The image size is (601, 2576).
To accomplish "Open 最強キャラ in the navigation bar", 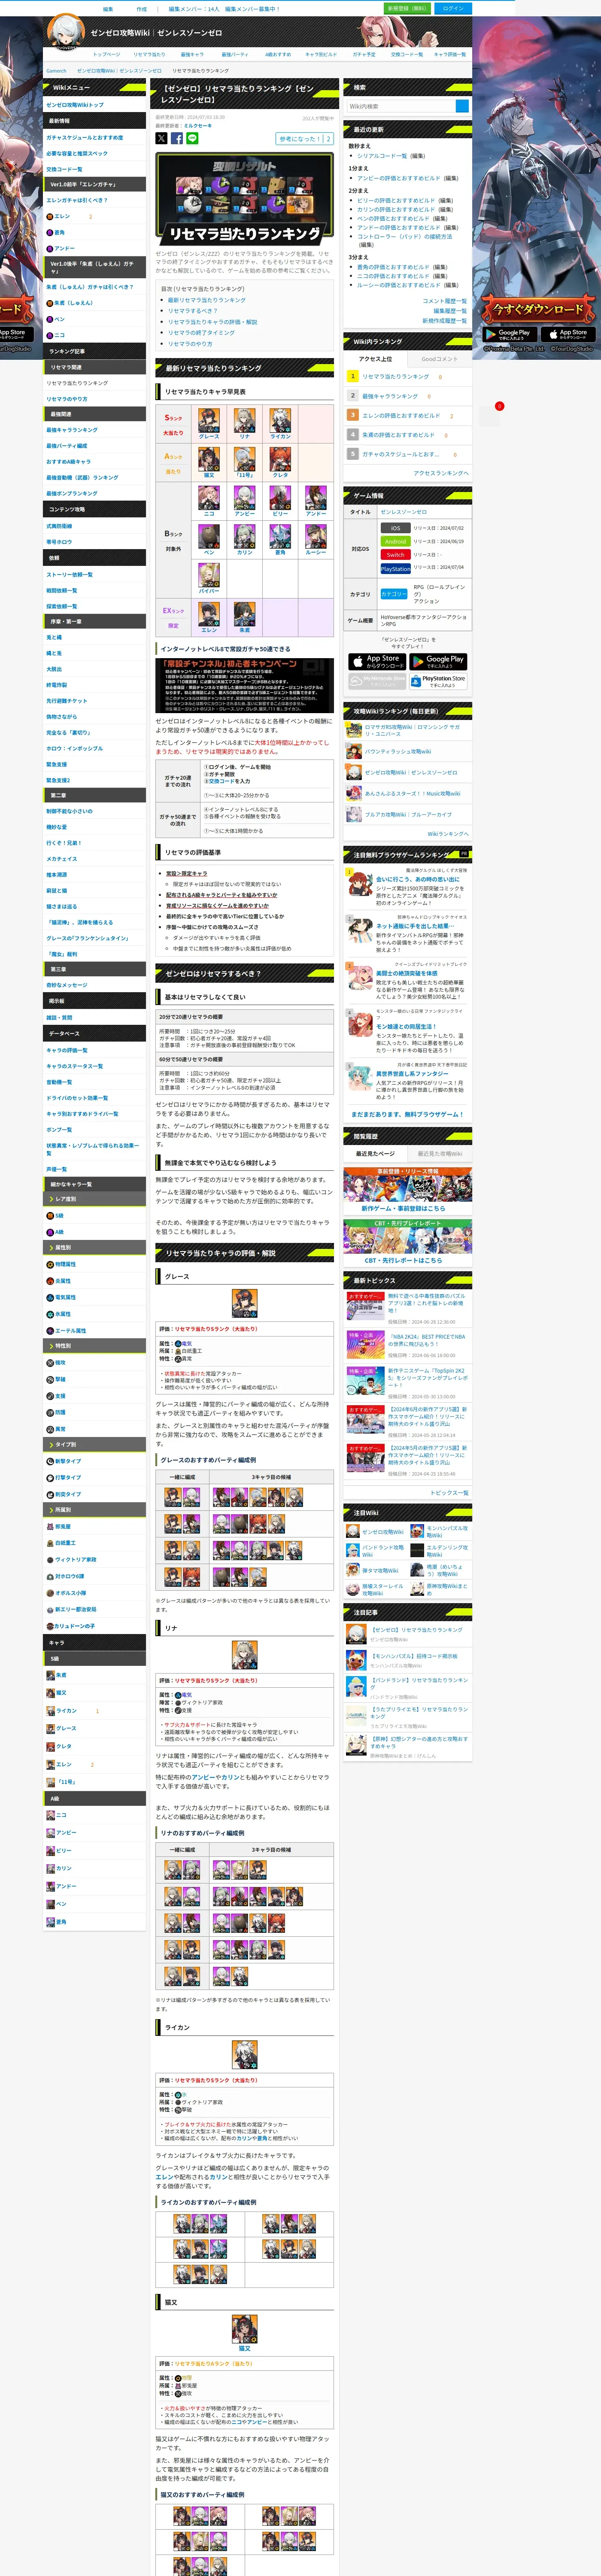I will [x=192, y=54].
